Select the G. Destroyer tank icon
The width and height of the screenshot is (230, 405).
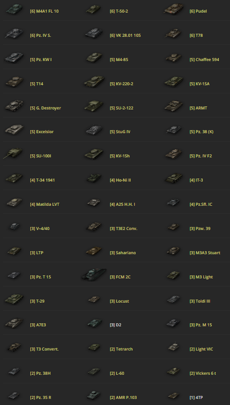[x=14, y=106]
